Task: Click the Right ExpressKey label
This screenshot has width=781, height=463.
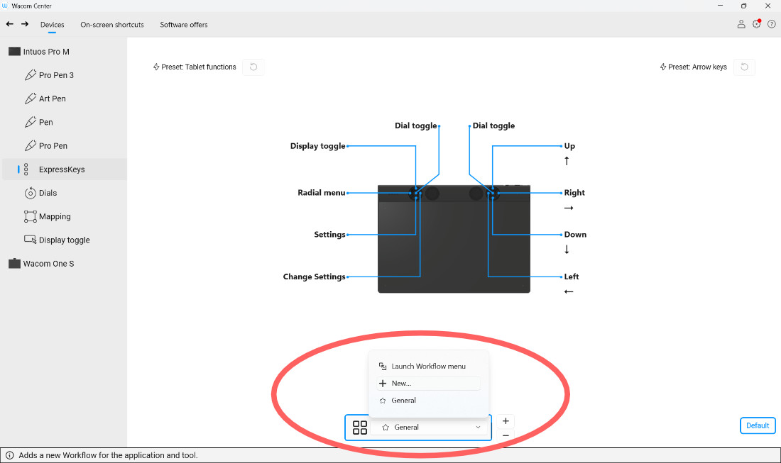Action: coord(574,192)
